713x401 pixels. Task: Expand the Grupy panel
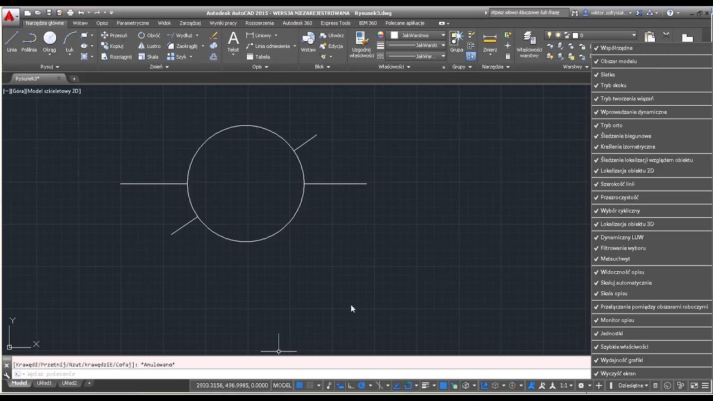pyautogui.click(x=462, y=67)
